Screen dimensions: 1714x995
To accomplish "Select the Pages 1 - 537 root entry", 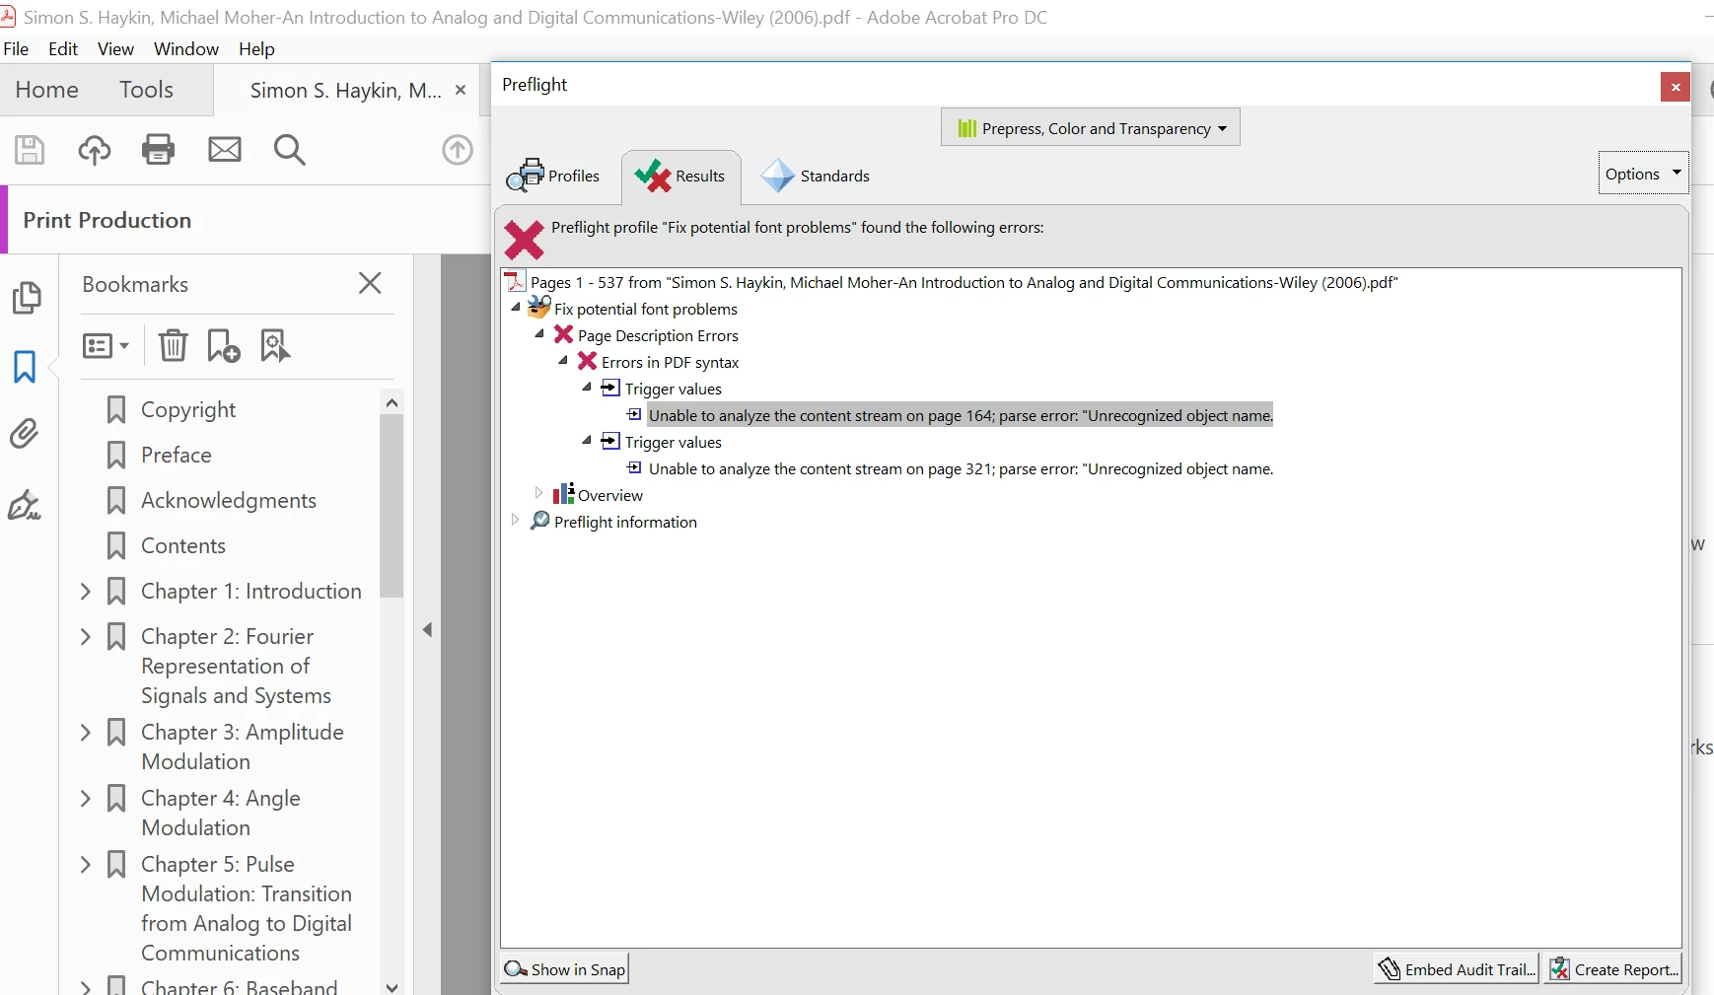I will 964,282.
